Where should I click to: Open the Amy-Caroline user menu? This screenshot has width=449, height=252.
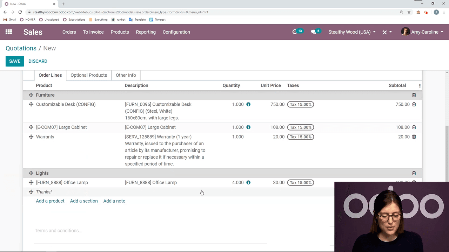click(x=422, y=32)
